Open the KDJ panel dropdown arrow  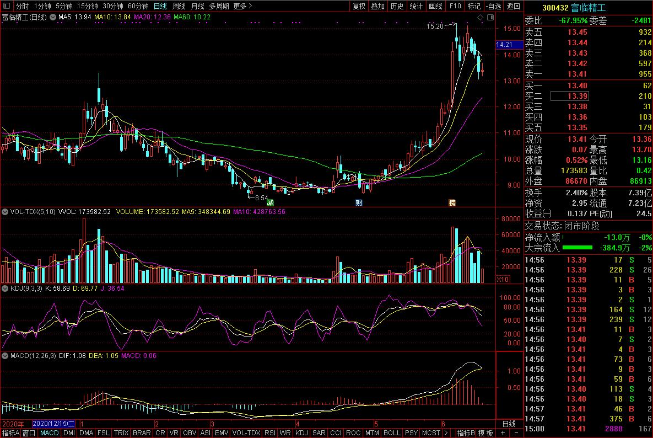pos(5,288)
